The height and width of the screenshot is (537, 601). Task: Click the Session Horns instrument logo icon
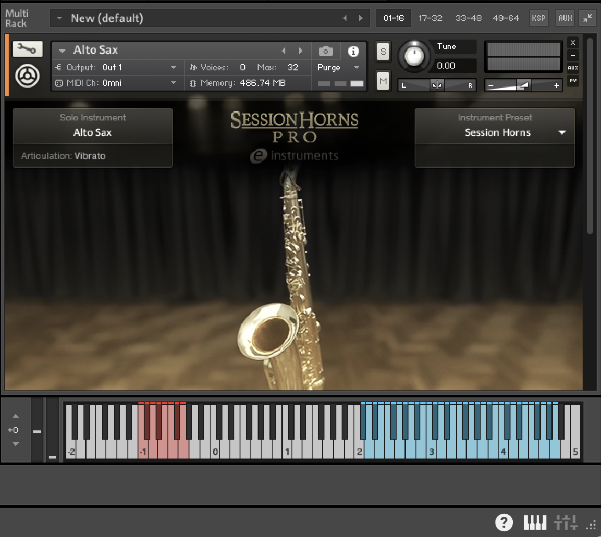tap(27, 76)
